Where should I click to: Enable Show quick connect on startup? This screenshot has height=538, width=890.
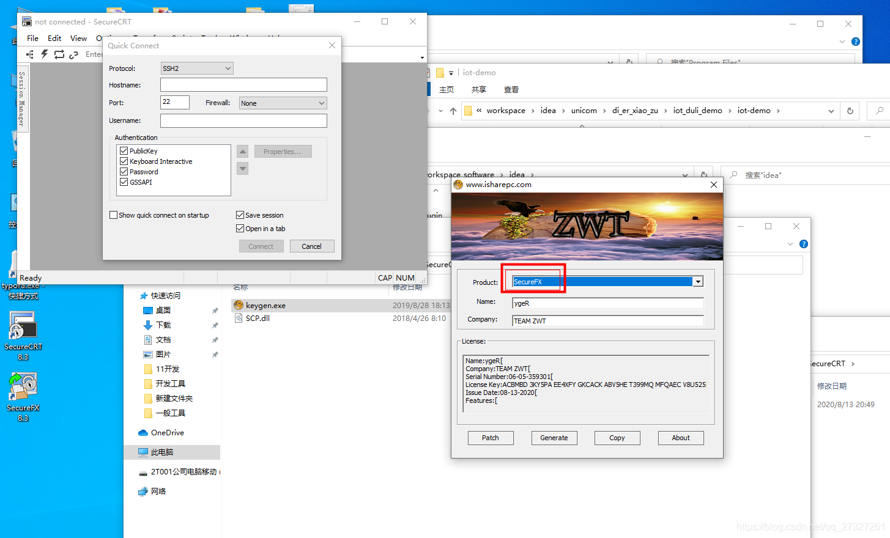click(x=114, y=215)
